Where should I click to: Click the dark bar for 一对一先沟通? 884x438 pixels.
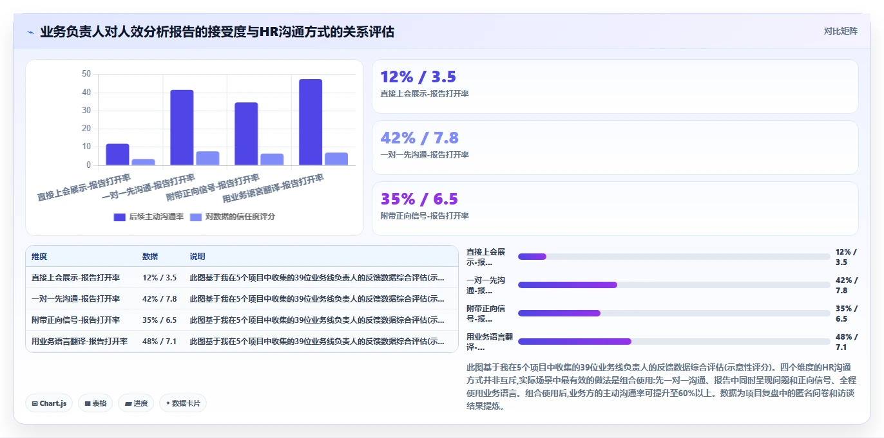click(x=182, y=127)
